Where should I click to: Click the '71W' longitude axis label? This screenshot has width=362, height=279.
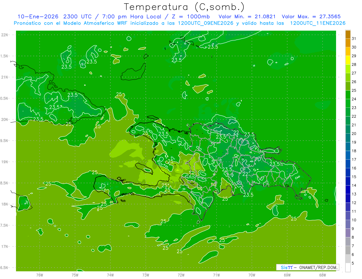pos(216,275)
